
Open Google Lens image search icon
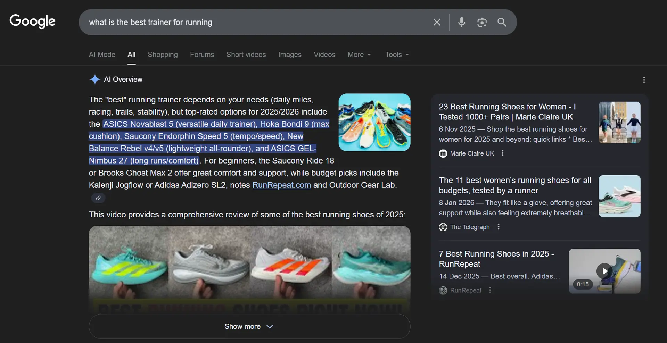pyautogui.click(x=481, y=22)
